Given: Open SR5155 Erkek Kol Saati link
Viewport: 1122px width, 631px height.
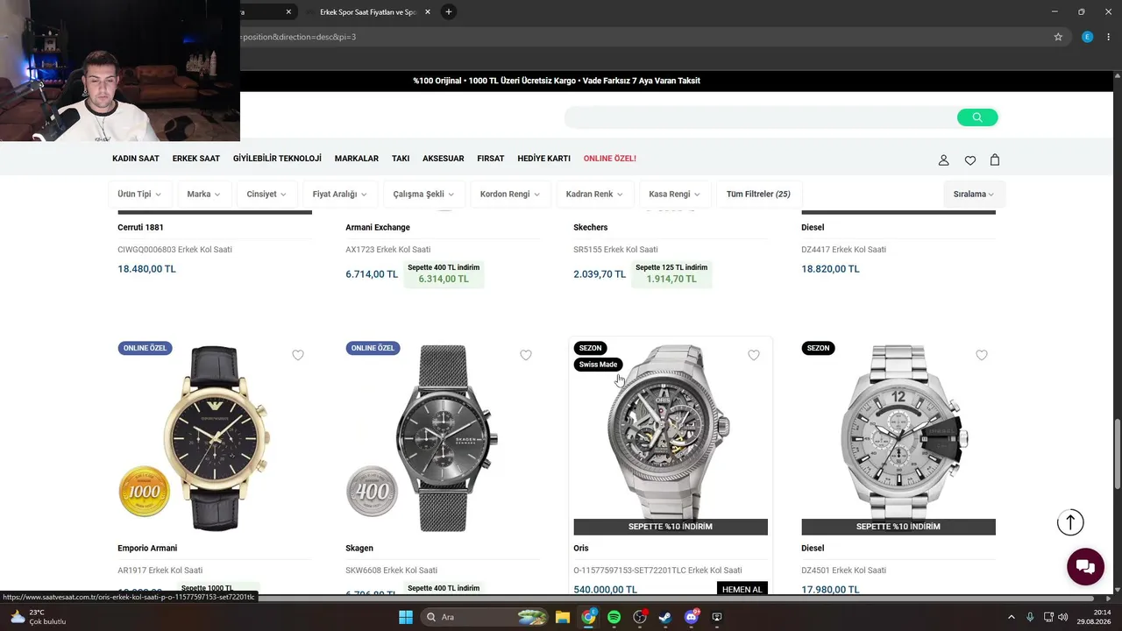Looking at the screenshot, I should click(615, 250).
